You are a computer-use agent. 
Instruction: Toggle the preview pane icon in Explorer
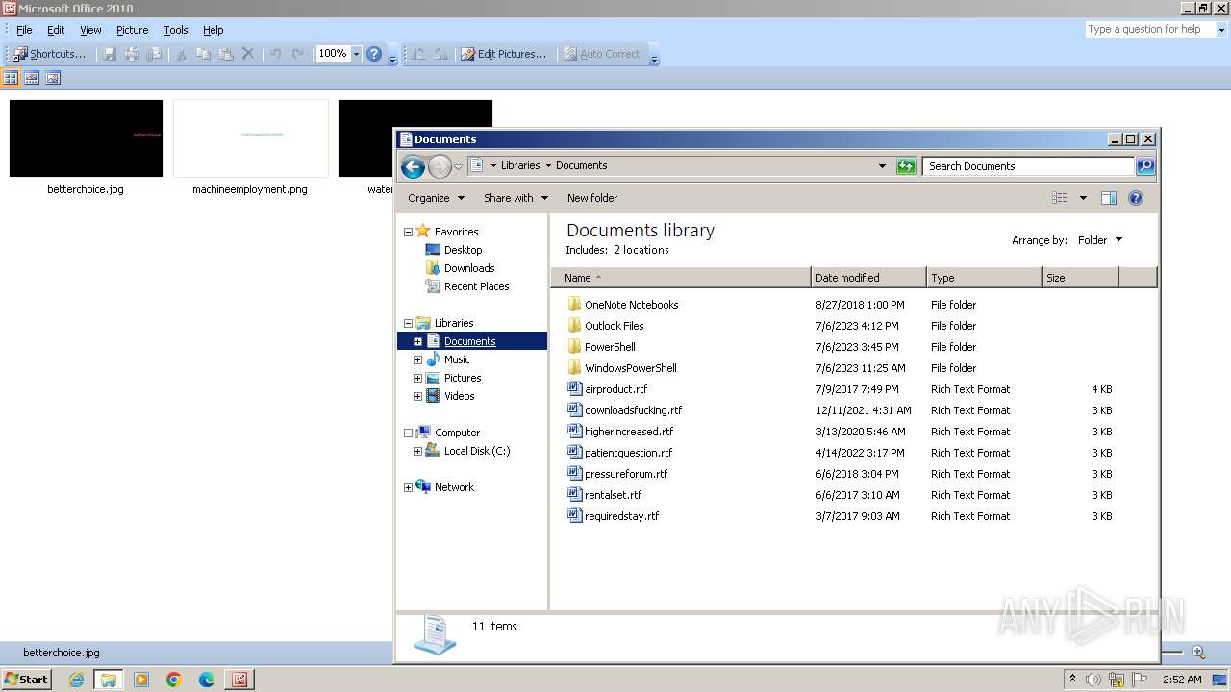point(1108,198)
